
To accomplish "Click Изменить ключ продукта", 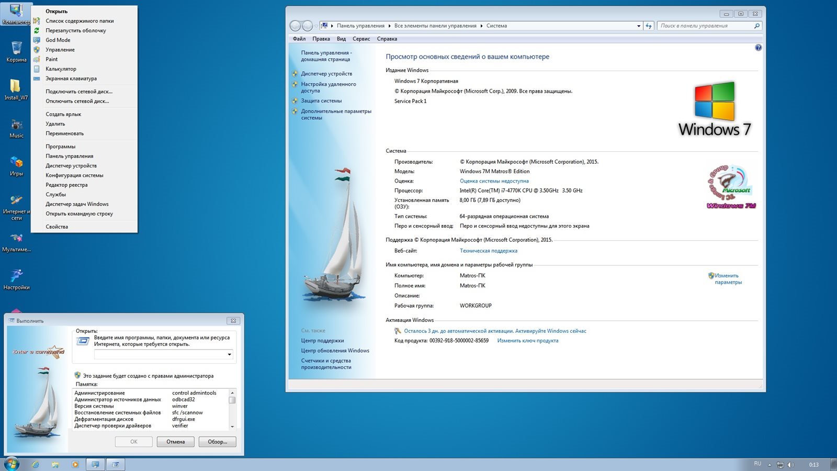I will (528, 341).
